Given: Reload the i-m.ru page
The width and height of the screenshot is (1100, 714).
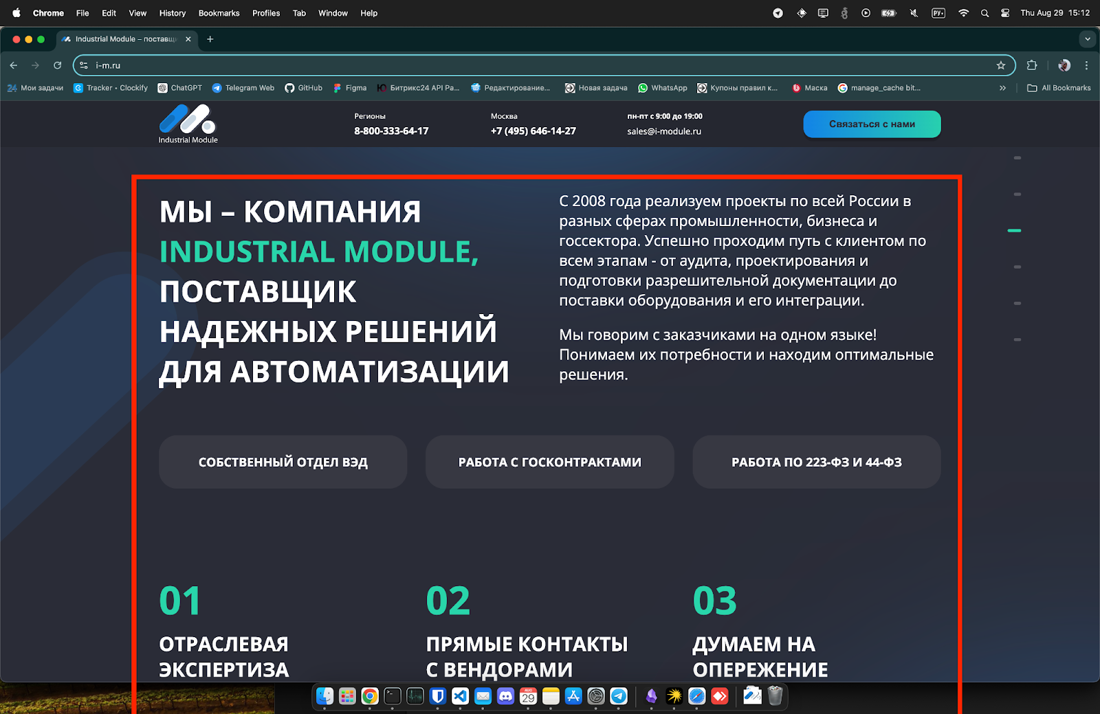Looking at the screenshot, I should coord(58,65).
